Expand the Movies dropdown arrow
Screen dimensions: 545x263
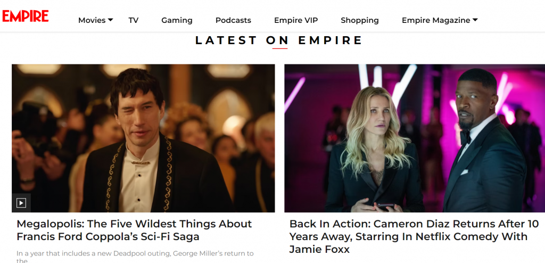[x=110, y=20]
